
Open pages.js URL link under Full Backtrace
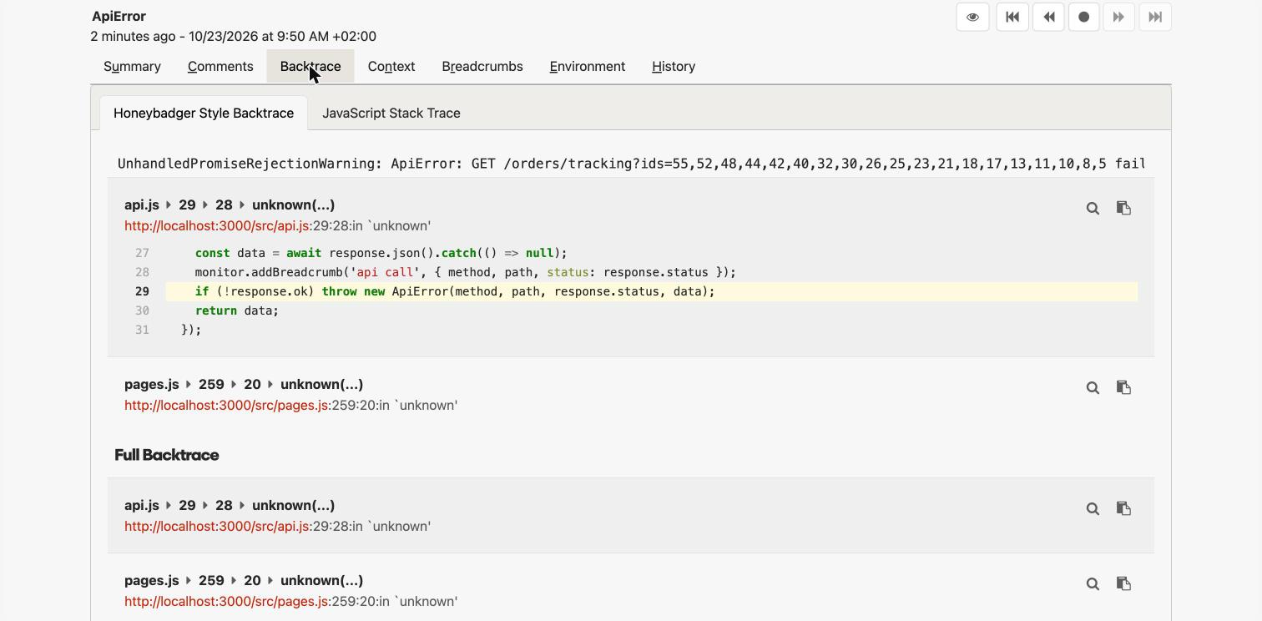[227, 601]
